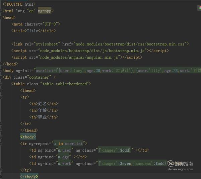Click the meta charset="UTF-8" line
Viewport: 201px width, 179px height.
36,24
